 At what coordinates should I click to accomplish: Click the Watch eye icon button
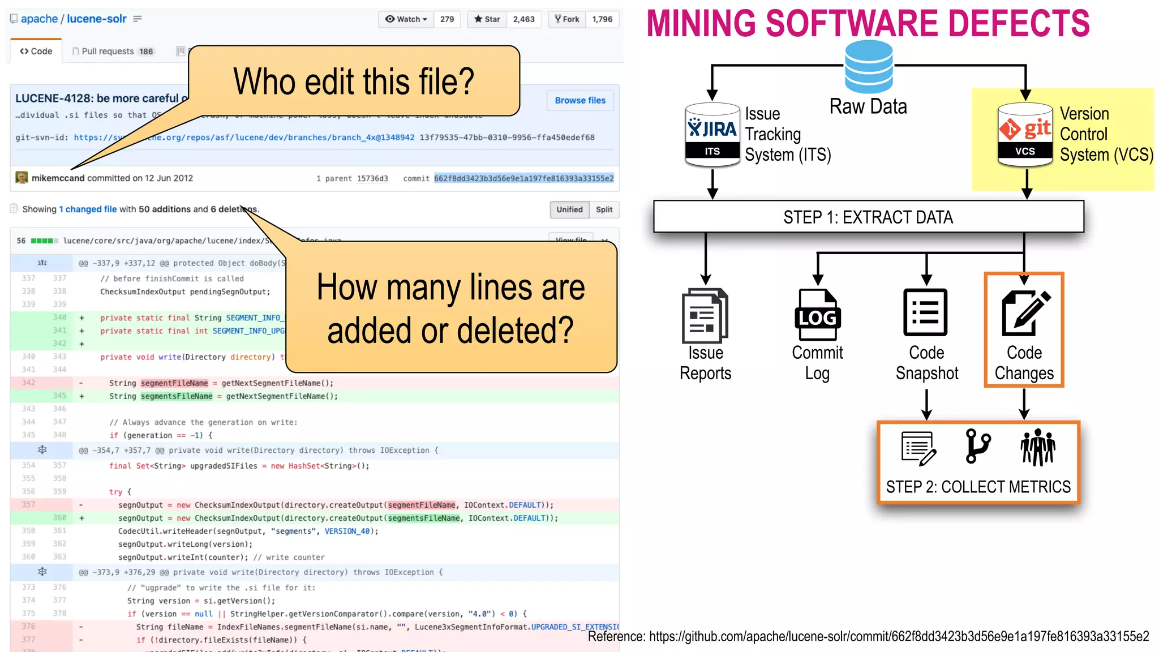click(x=406, y=19)
